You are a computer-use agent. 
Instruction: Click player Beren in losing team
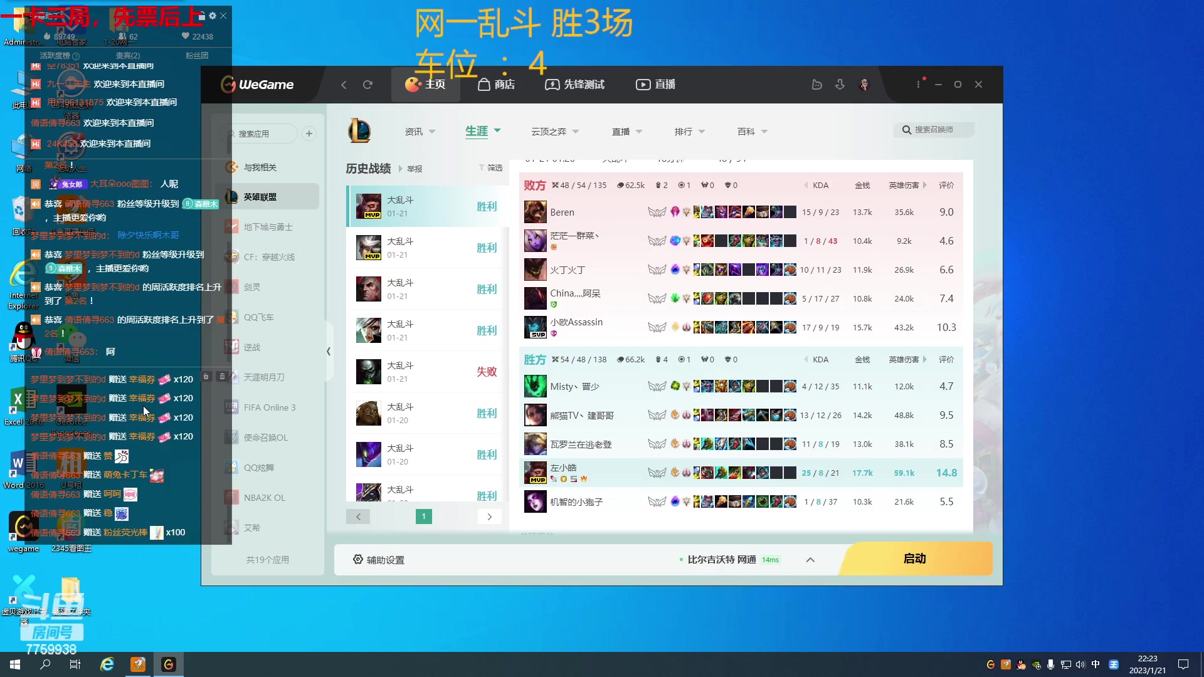(562, 213)
